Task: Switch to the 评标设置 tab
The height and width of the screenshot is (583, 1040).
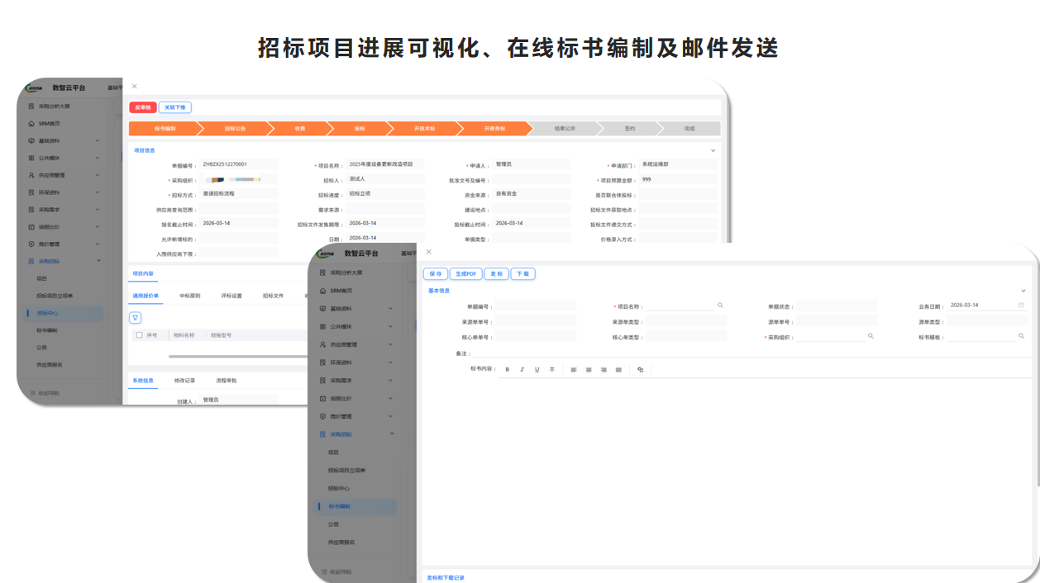Action: (231, 296)
